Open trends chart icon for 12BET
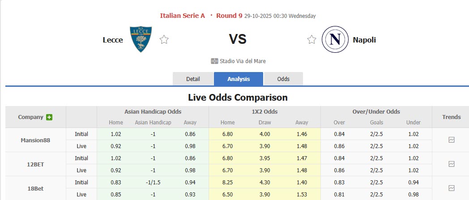 click(451, 164)
